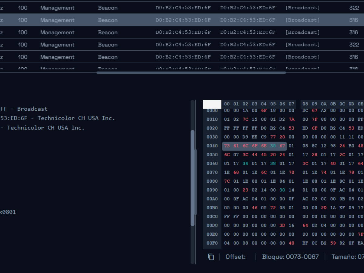Select green byte 35 in row 0040
Image resolution: width=364 pixels, height=273 pixels.
(273, 146)
